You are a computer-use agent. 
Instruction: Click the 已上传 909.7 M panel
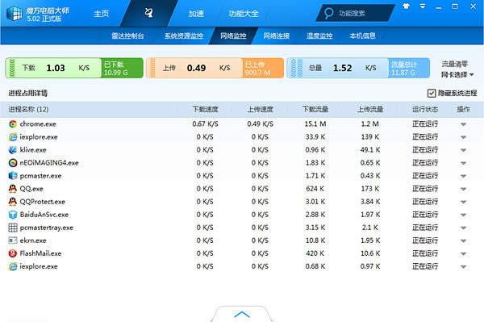click(x=263, y=68)
